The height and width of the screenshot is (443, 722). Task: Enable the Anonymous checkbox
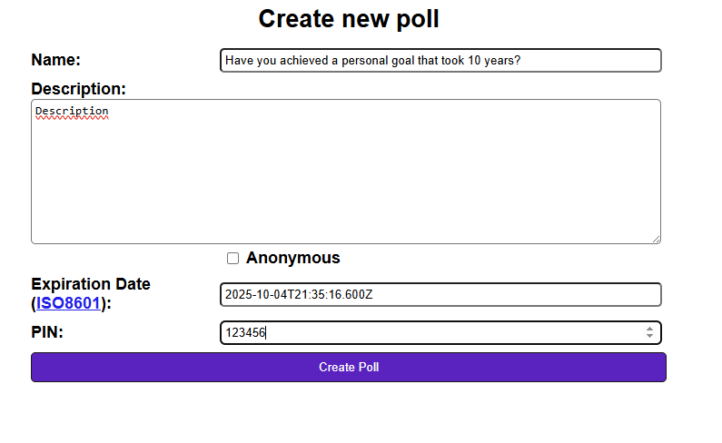(x=233, y=258)
